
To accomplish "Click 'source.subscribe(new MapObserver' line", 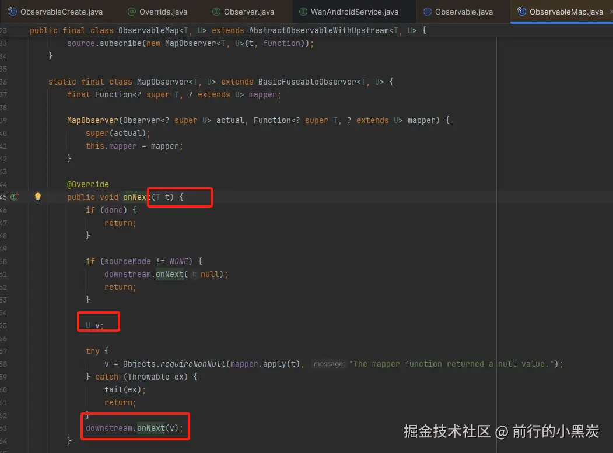I will click(190, 43).
